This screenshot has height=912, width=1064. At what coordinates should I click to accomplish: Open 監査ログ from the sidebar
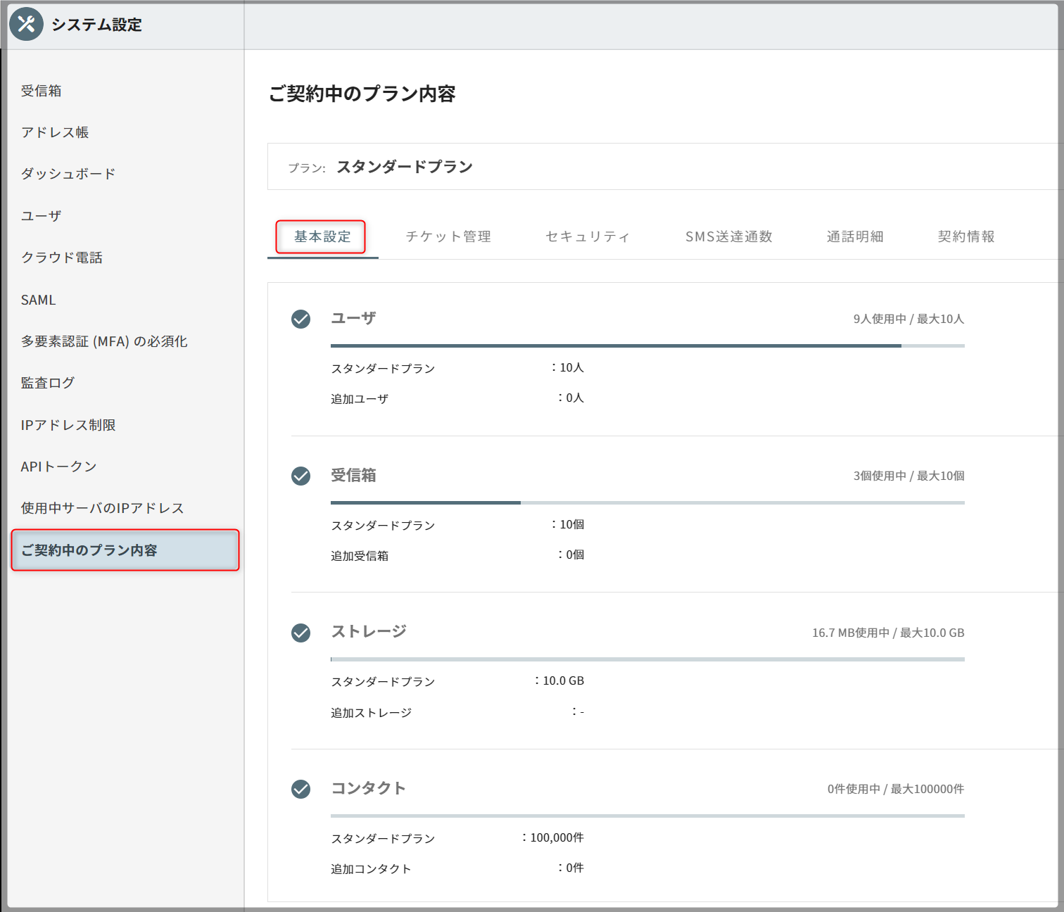coord(48,383)
